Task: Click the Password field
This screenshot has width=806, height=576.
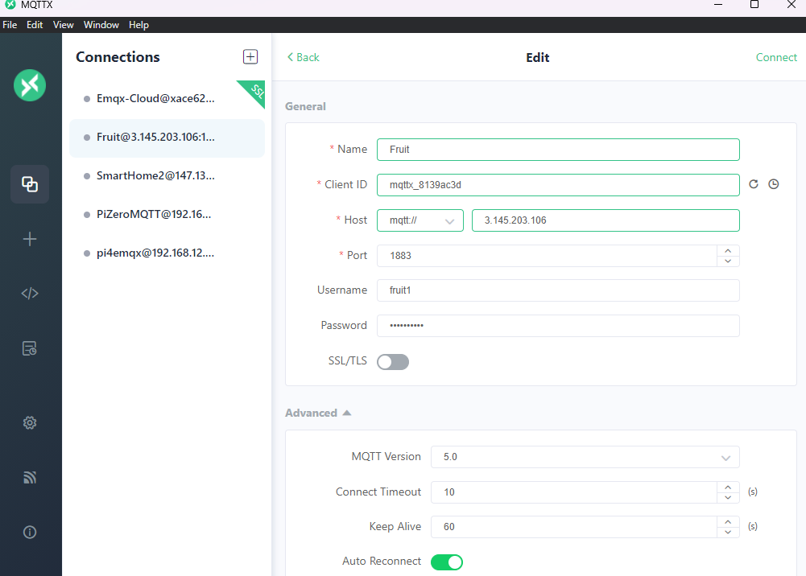Action: [558, 326]
